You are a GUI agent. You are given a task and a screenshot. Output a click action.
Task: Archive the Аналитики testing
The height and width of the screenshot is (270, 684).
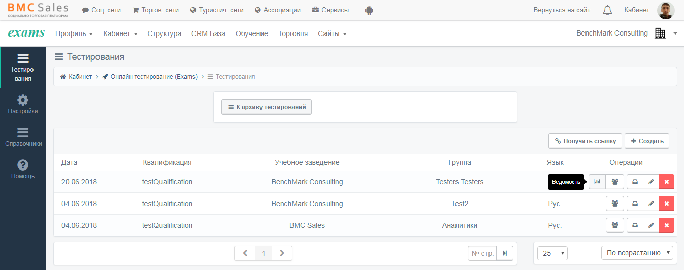tap(635, 225)
